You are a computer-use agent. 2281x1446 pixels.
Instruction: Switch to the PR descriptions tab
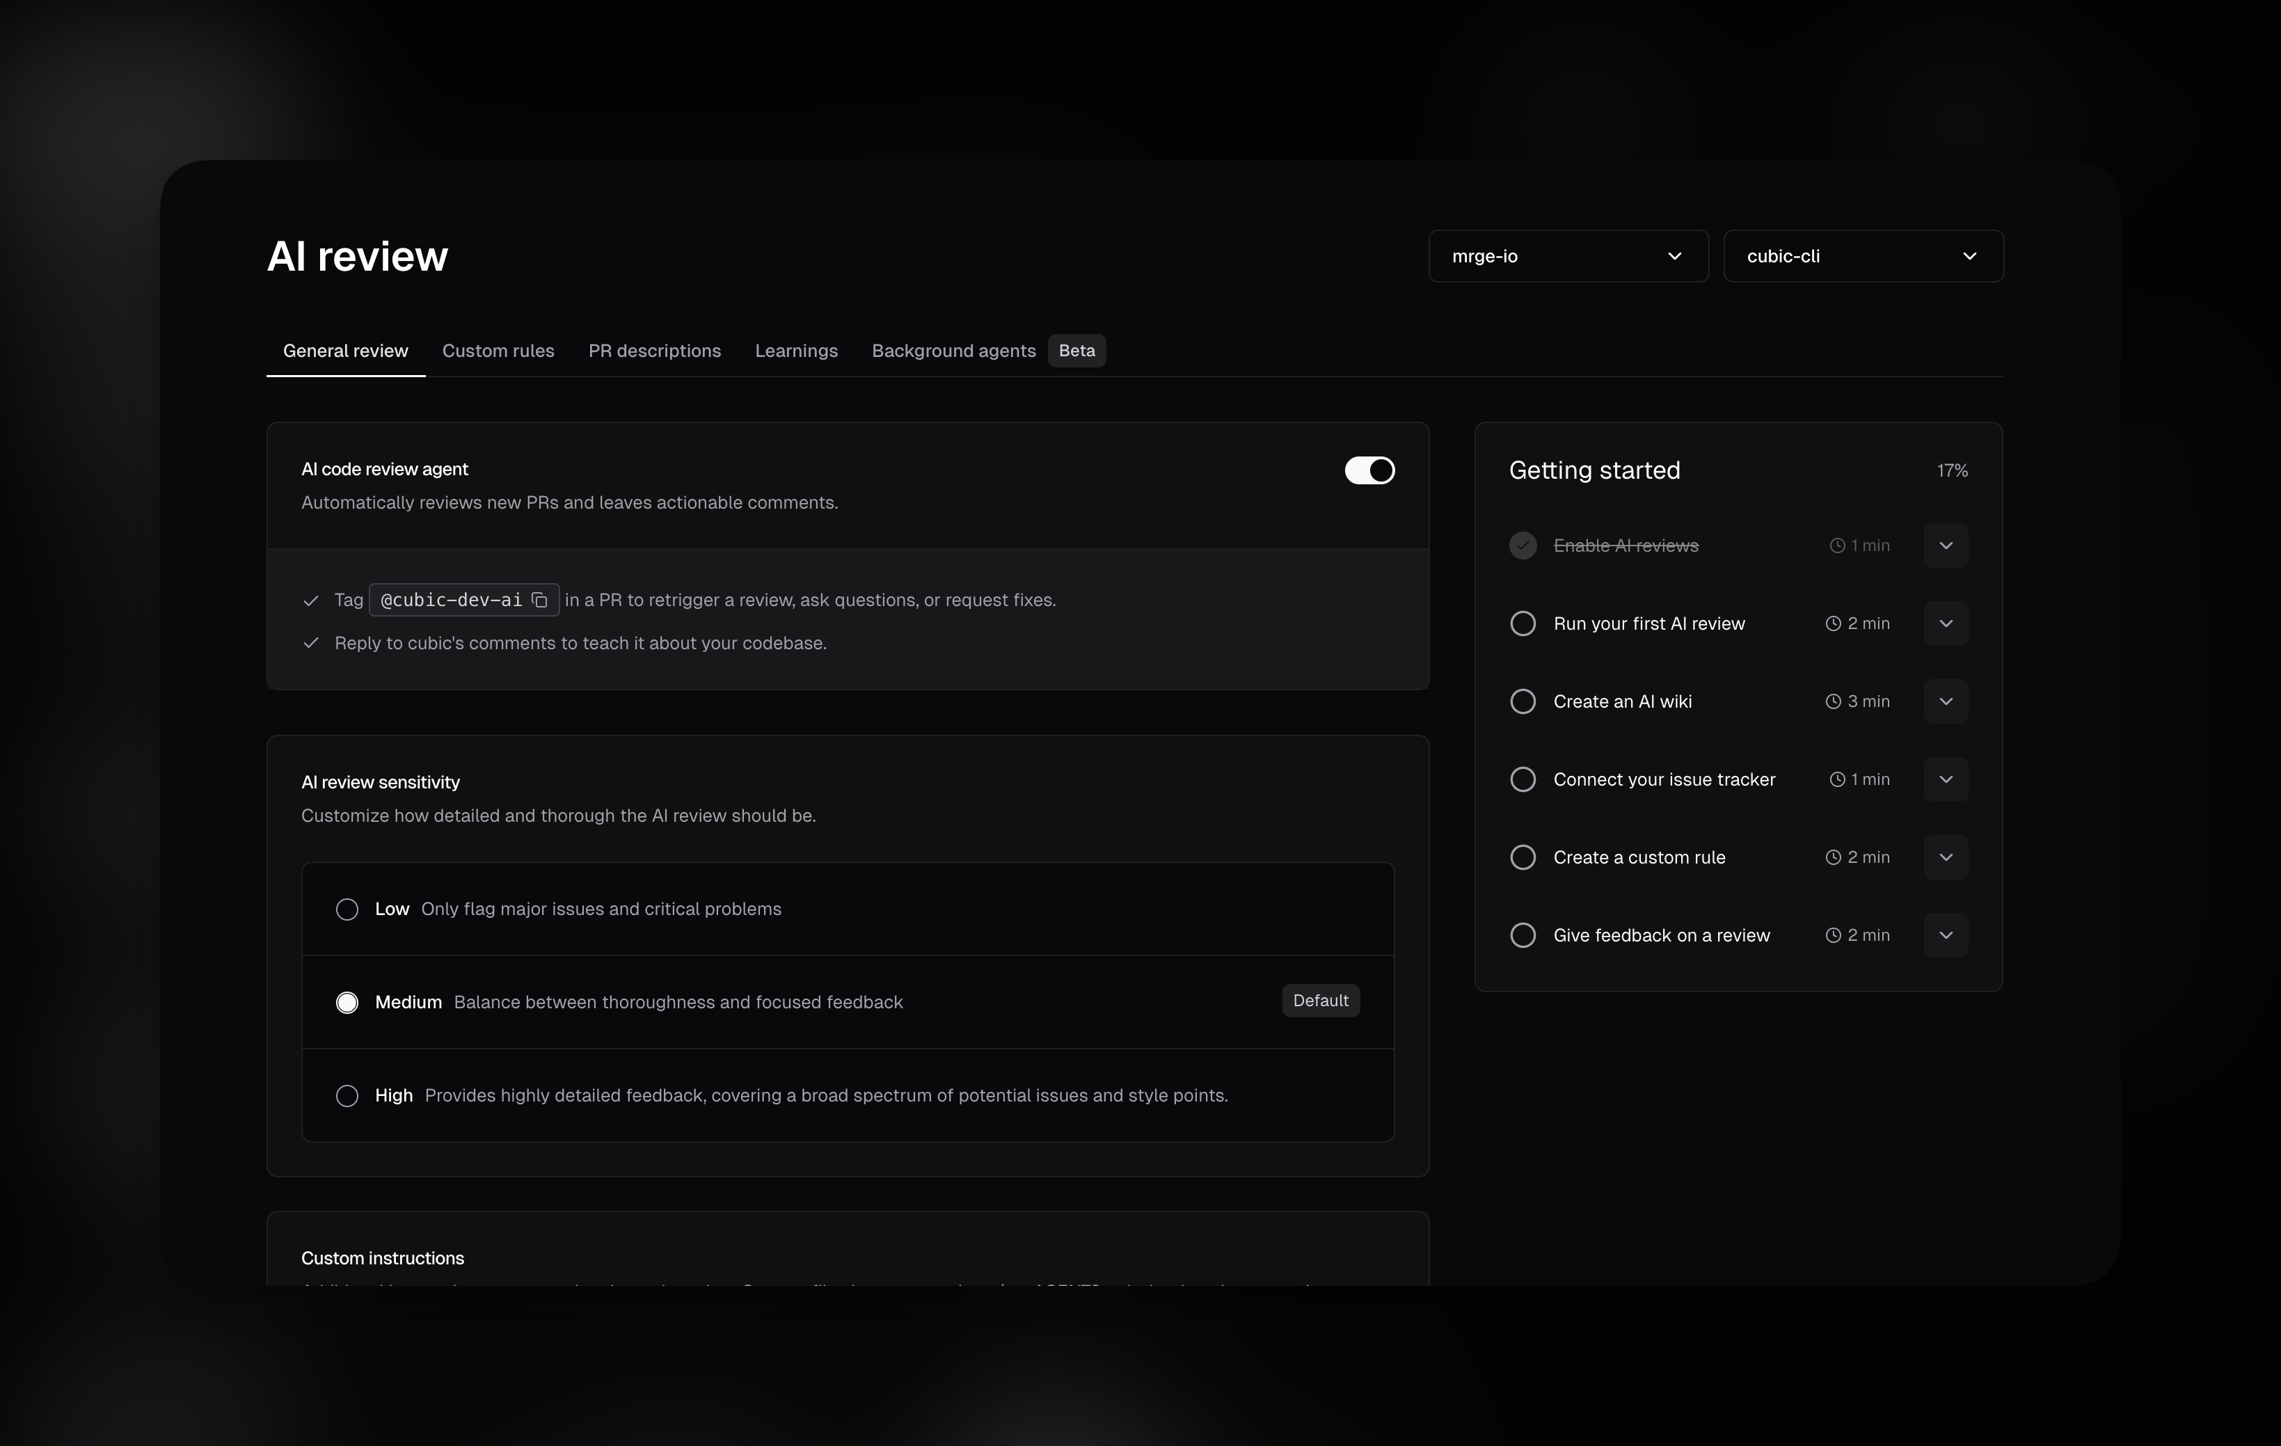coord(655,351)
